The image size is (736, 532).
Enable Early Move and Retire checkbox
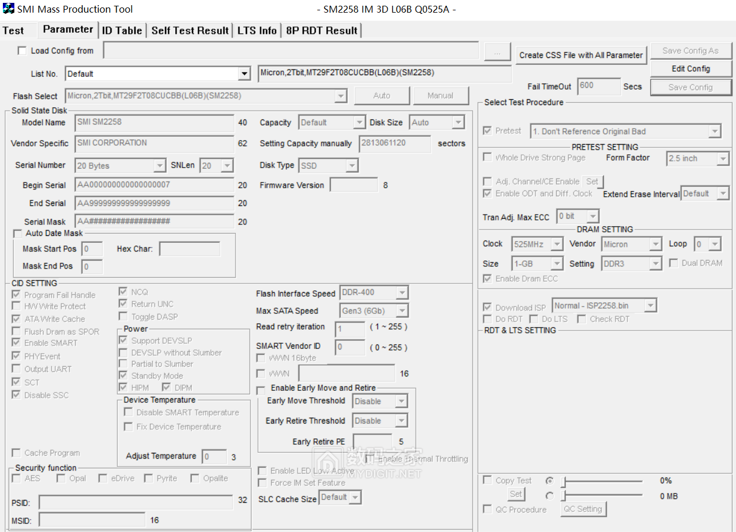click(261, 390)
